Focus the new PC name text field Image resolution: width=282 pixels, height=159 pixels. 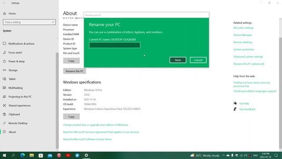pos(115,45)
